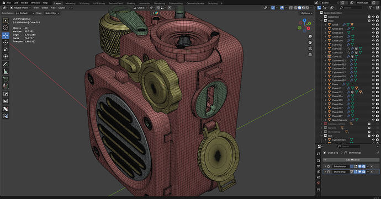The width and height of the screenshot is (381, 199).
Task: Switch to the Modeling workspace tab
Action: [71, 3]
